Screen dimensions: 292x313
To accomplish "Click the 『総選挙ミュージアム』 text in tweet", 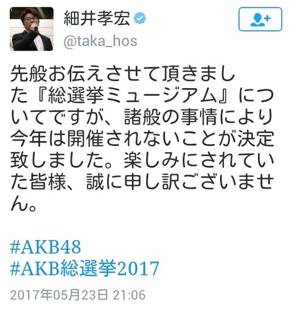I will [132, 95].
